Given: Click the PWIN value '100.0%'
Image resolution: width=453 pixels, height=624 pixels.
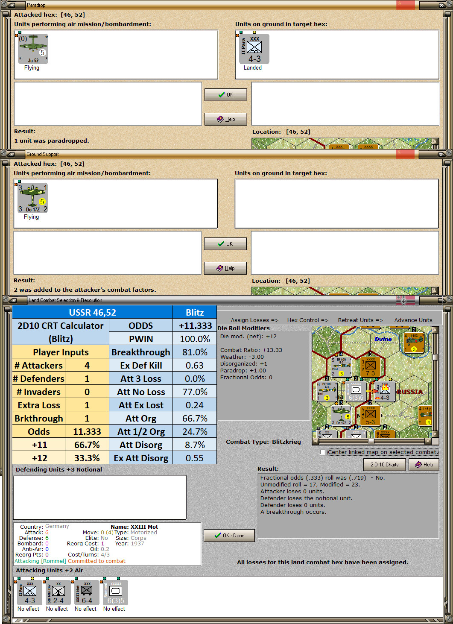Looking at the screenshot, I should [195, 339].
